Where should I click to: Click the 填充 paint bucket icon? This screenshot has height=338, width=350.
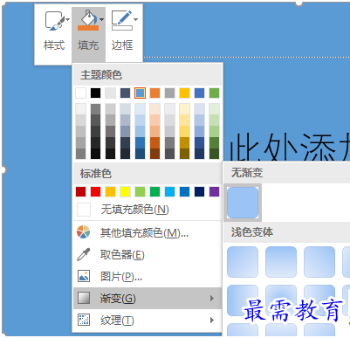[88, 20]
